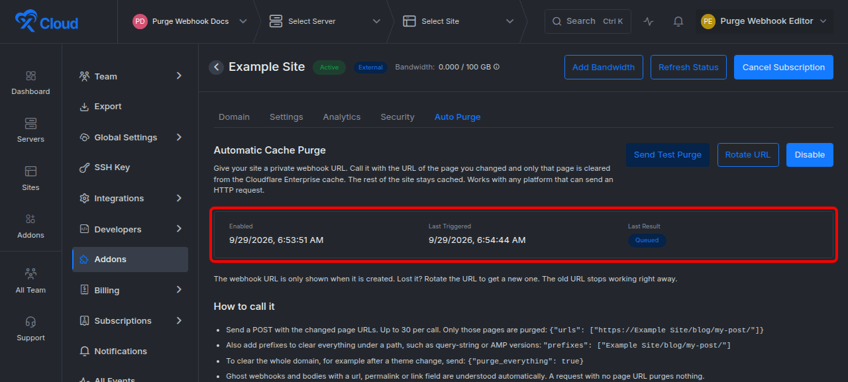Viewport: 848px width, 382px height.
Task: Open the Select Server dropdown
Action: coord(325,21)
